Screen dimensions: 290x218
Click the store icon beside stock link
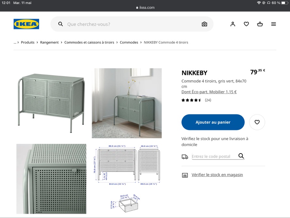(x=185, y=175)
